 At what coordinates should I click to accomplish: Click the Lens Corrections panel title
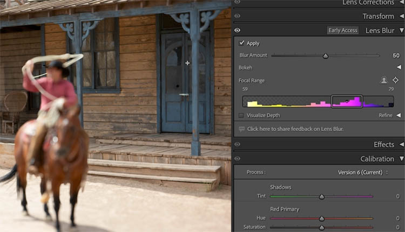click(368, 2)
